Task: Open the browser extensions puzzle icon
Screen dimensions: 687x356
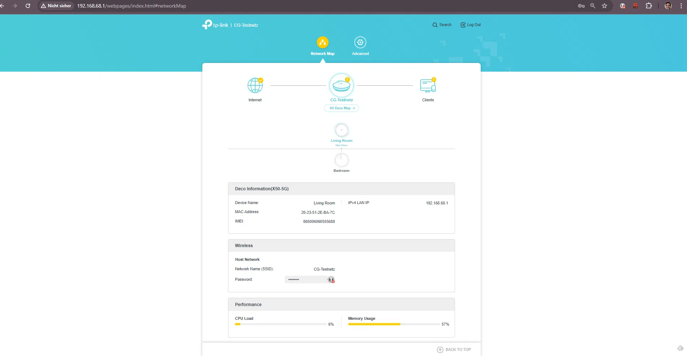Action: click(649, 6)
